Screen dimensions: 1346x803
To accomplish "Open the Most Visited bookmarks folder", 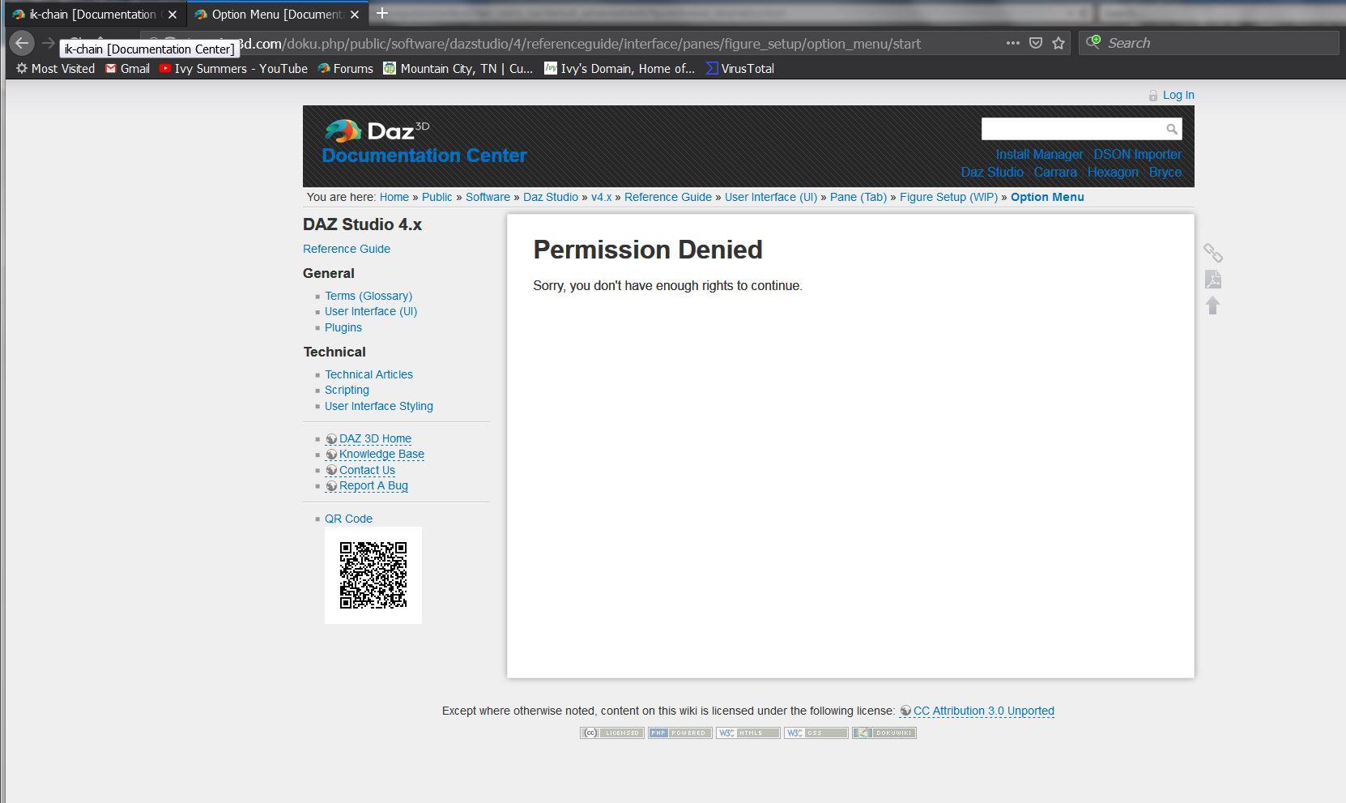I will tap(55, 69).
